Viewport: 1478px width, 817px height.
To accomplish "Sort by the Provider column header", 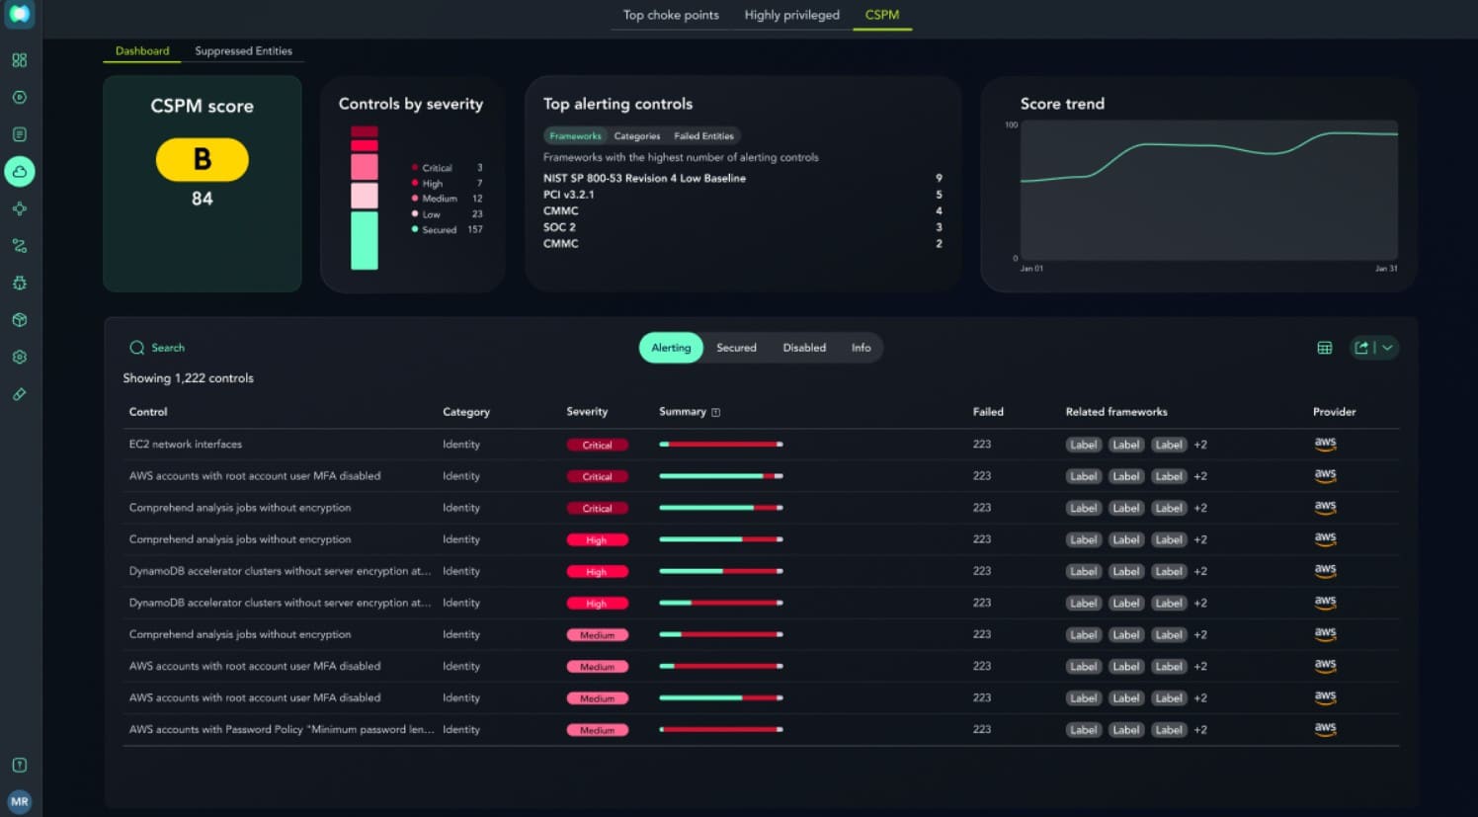I will click(1334, 412).
